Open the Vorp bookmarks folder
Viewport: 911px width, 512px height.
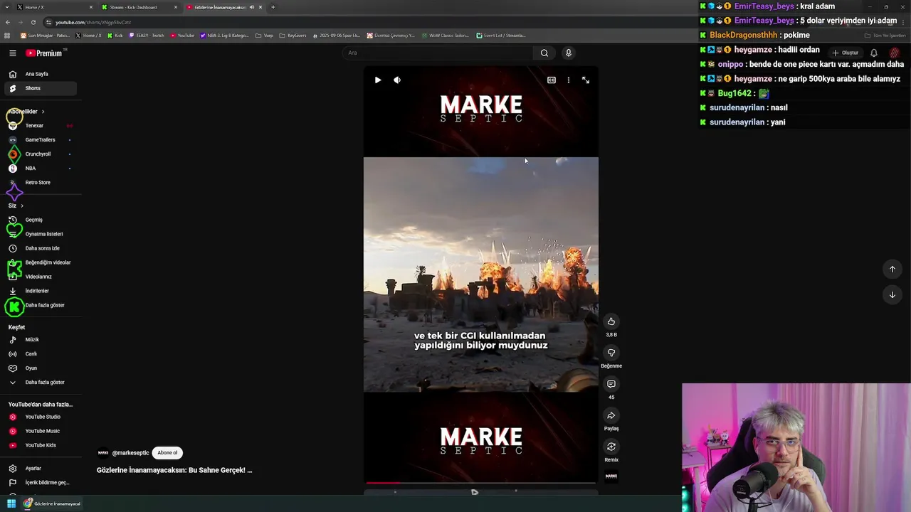(x=264, y=36)
